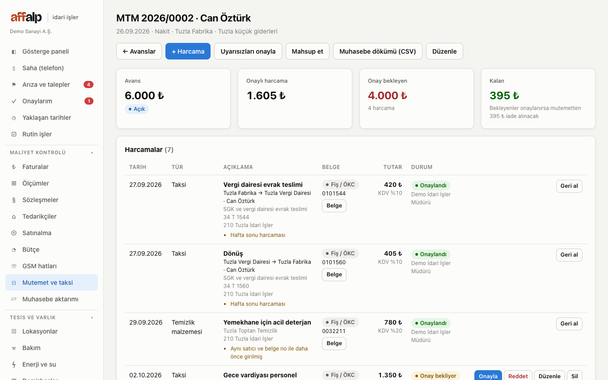Open Mutemet ve taksi menu item
The image size is (608, 380).
pyautogui.click(x=51, y=283)
